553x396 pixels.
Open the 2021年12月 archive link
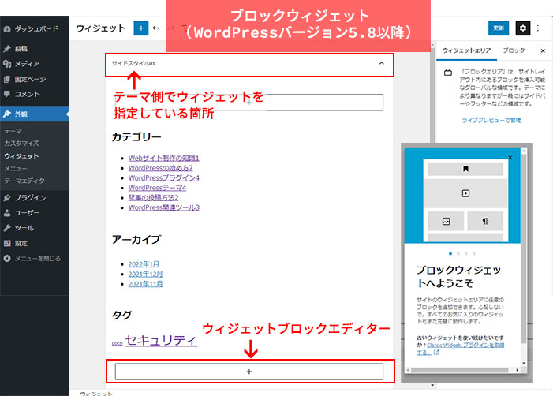coord(145,274)
